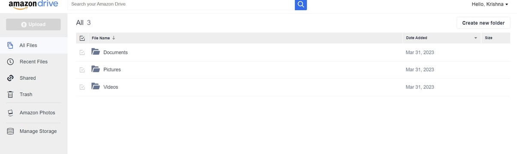
Task: Click Create new folder button
Action: 483,23
